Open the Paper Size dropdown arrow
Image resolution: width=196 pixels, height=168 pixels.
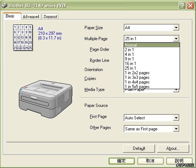click(x=176, y=28)
